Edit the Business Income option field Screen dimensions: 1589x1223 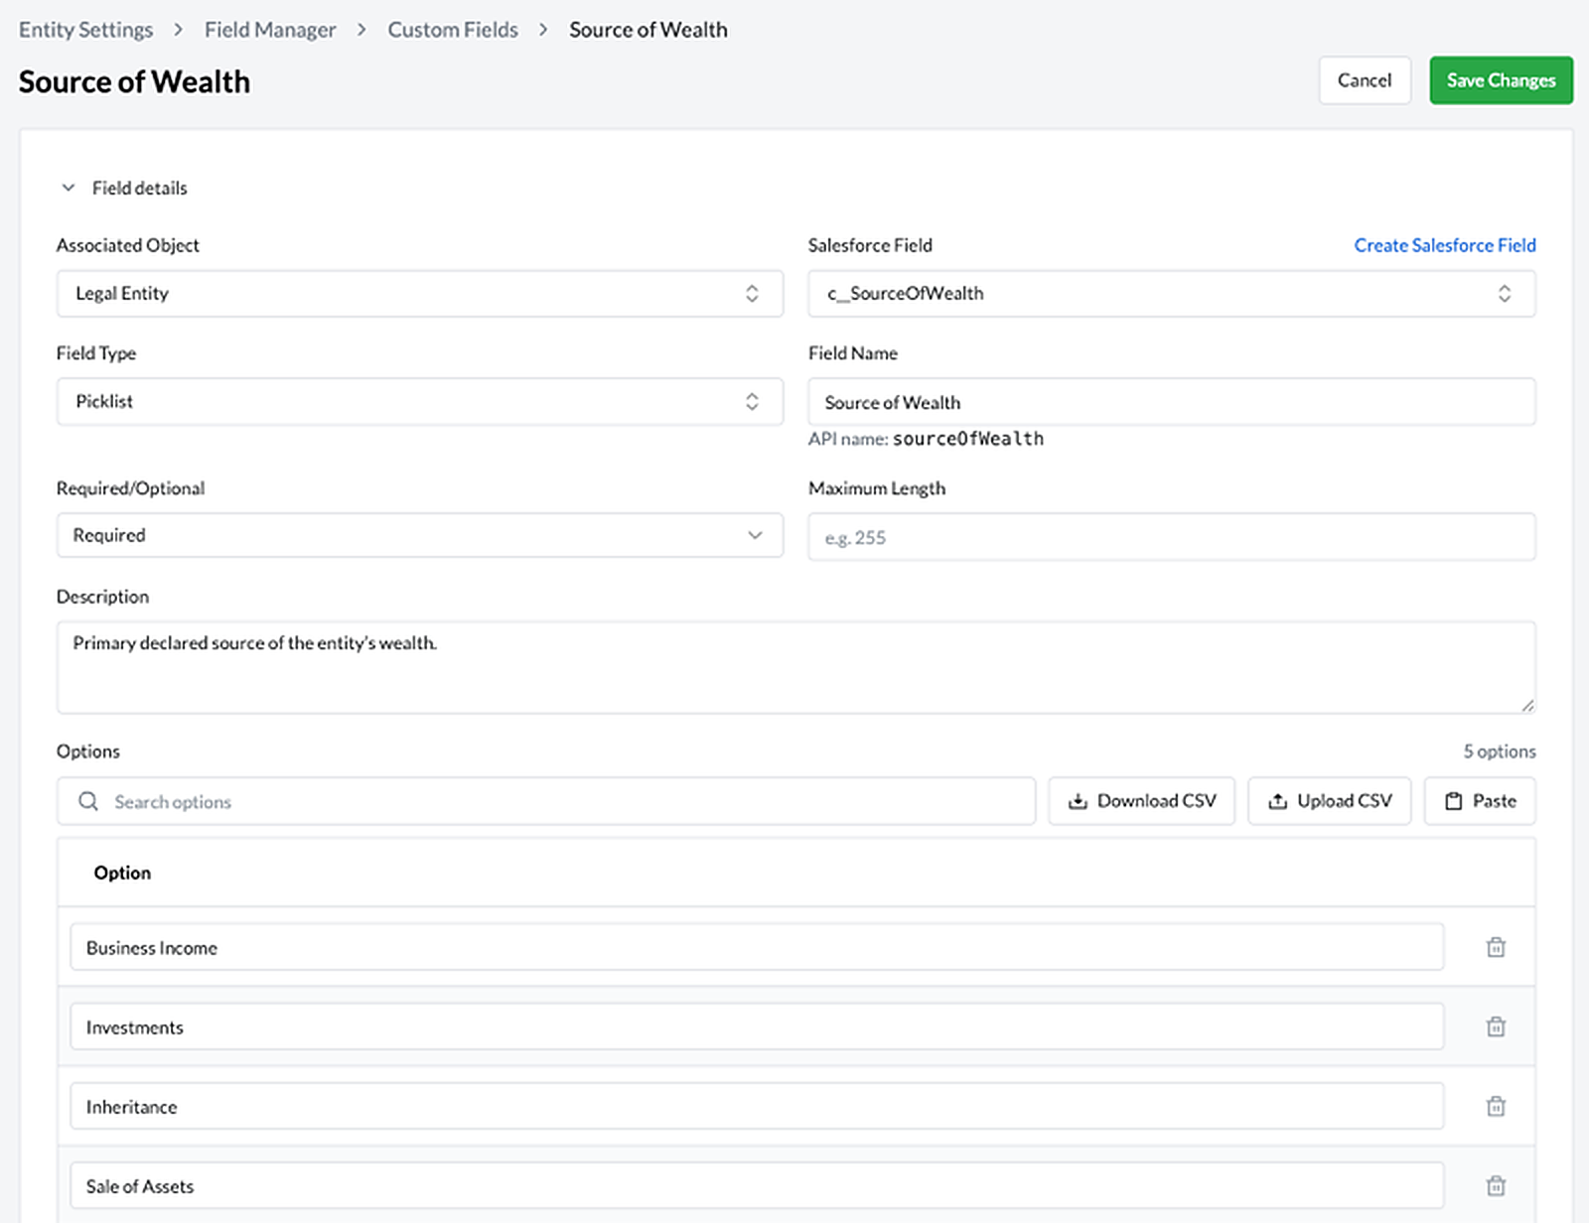(x=757, y=947)
